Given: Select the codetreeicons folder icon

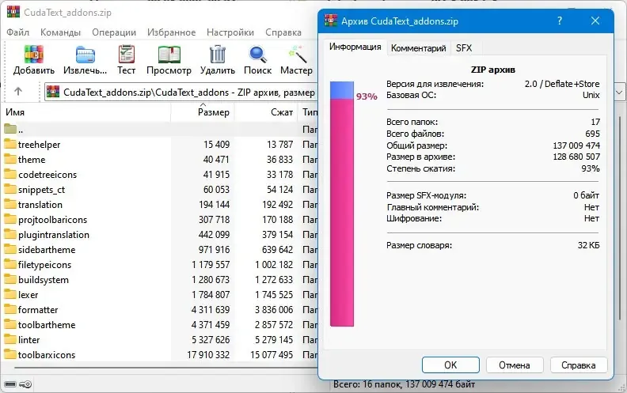Looking at the screenshot, I should coord(10,174).
